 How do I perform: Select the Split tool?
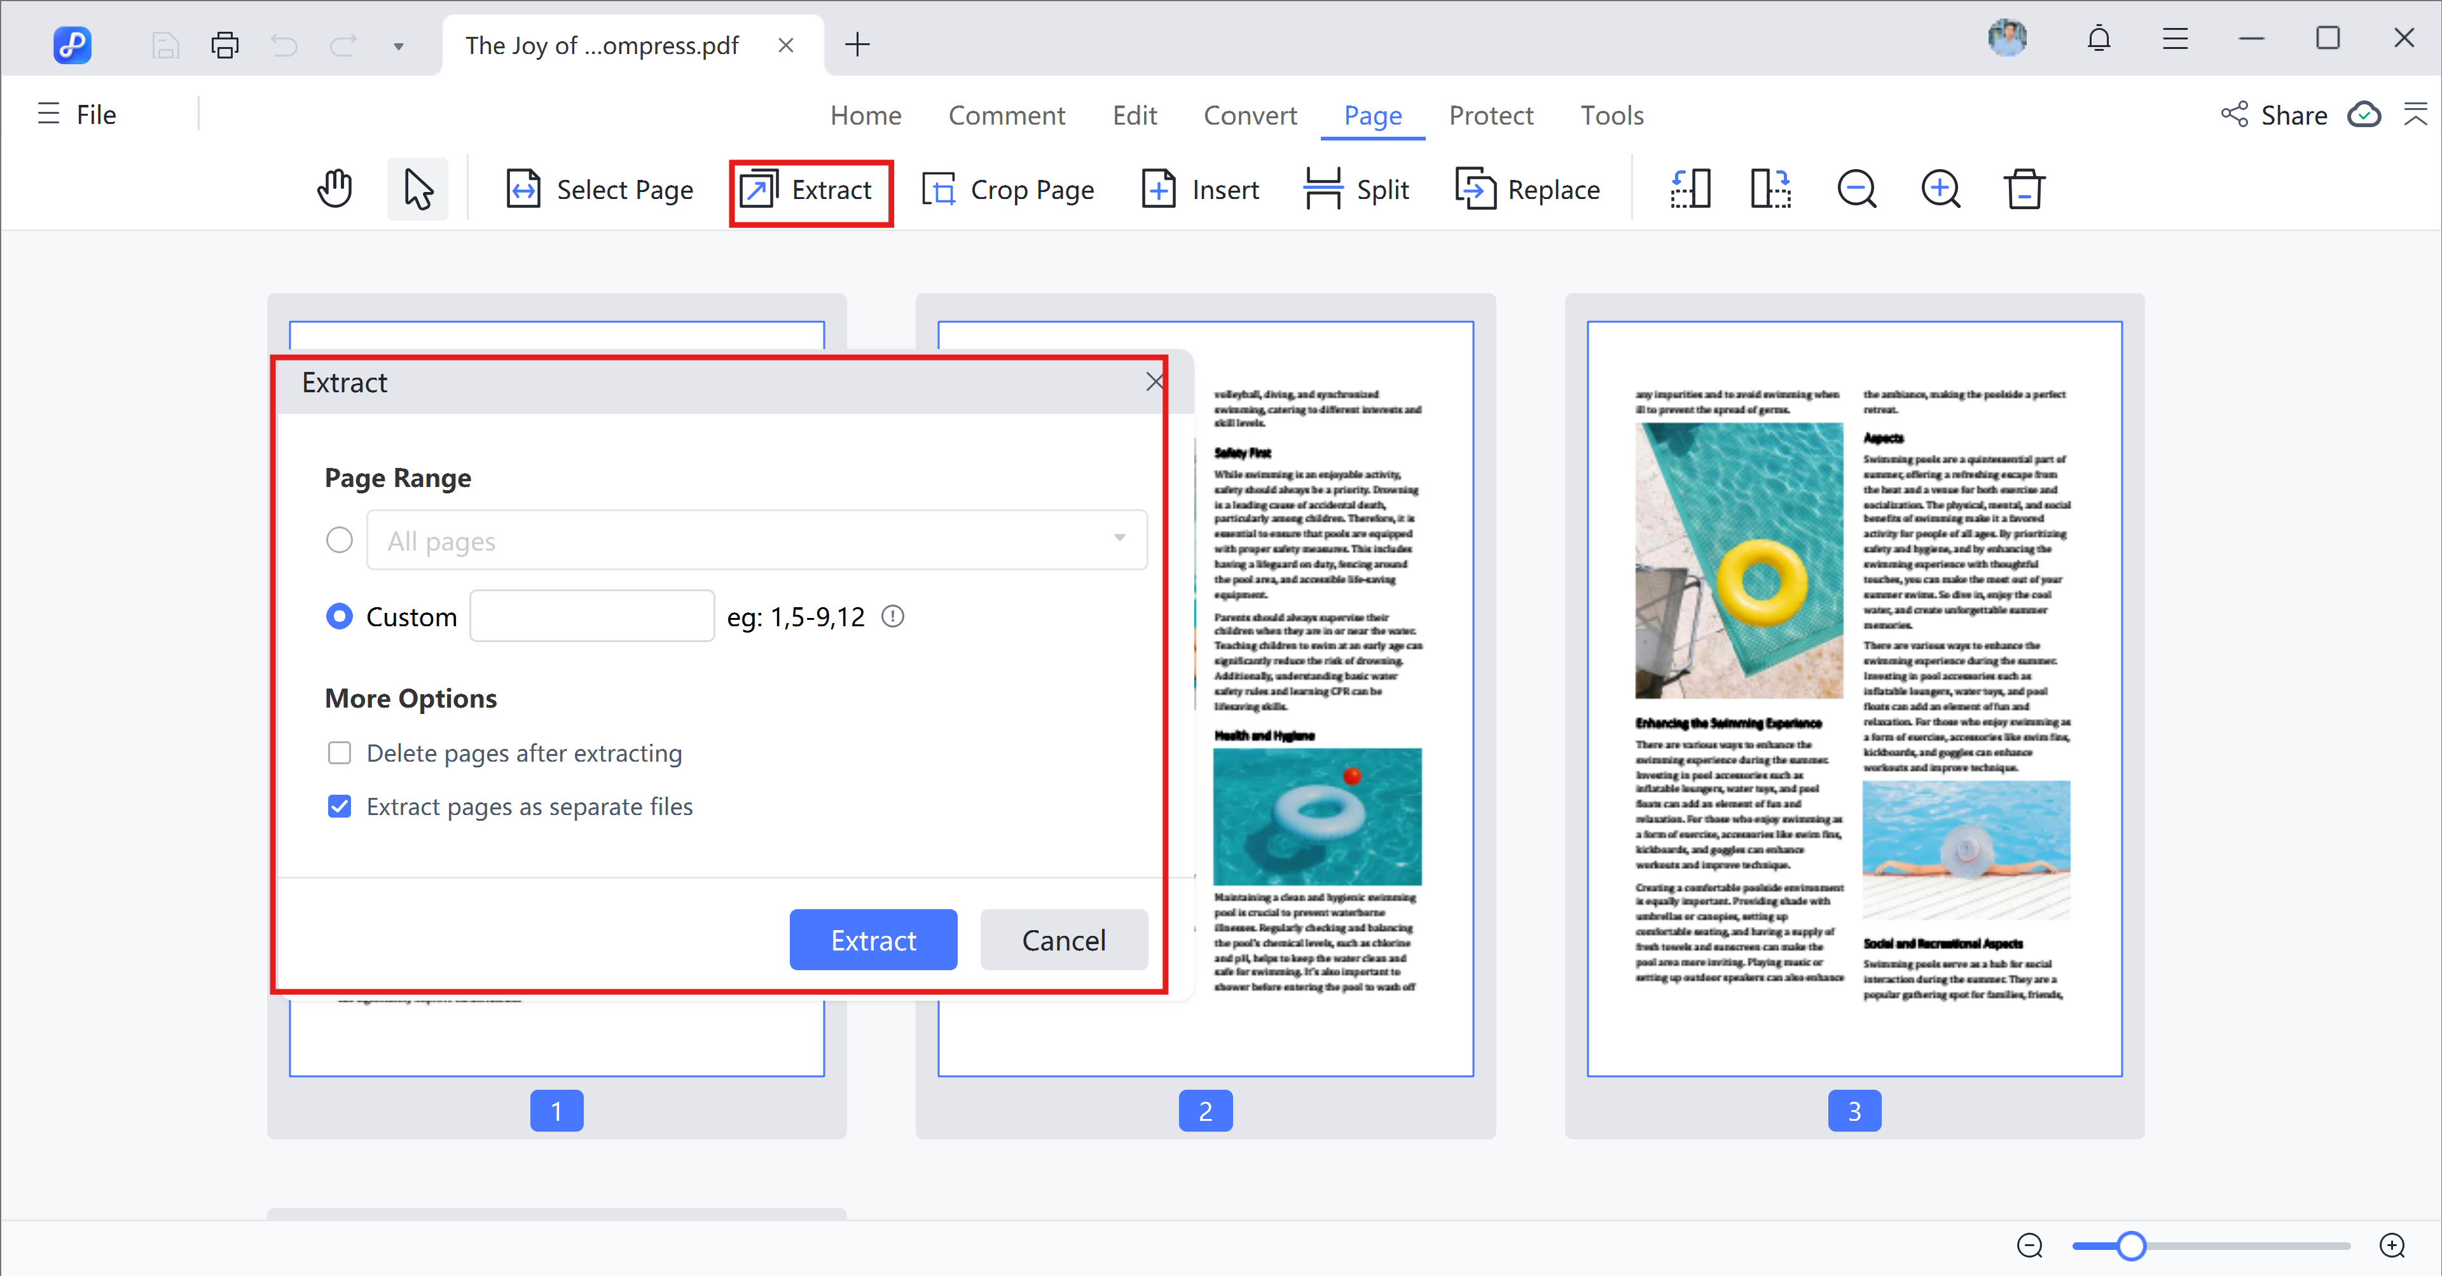1356,189
